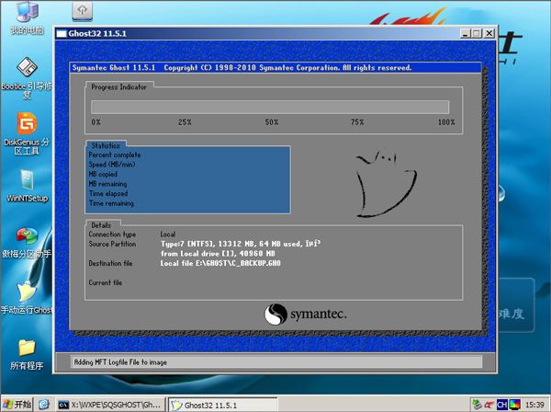Screen dimensions: 551x412
Task: Click the CH language indicator in the tray
Action: click(x=501, y=405)
